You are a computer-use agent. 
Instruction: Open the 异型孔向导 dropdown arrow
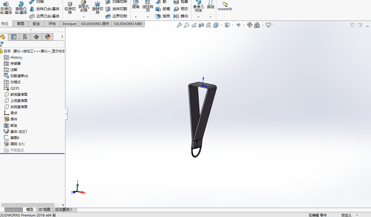coord(84,17)
